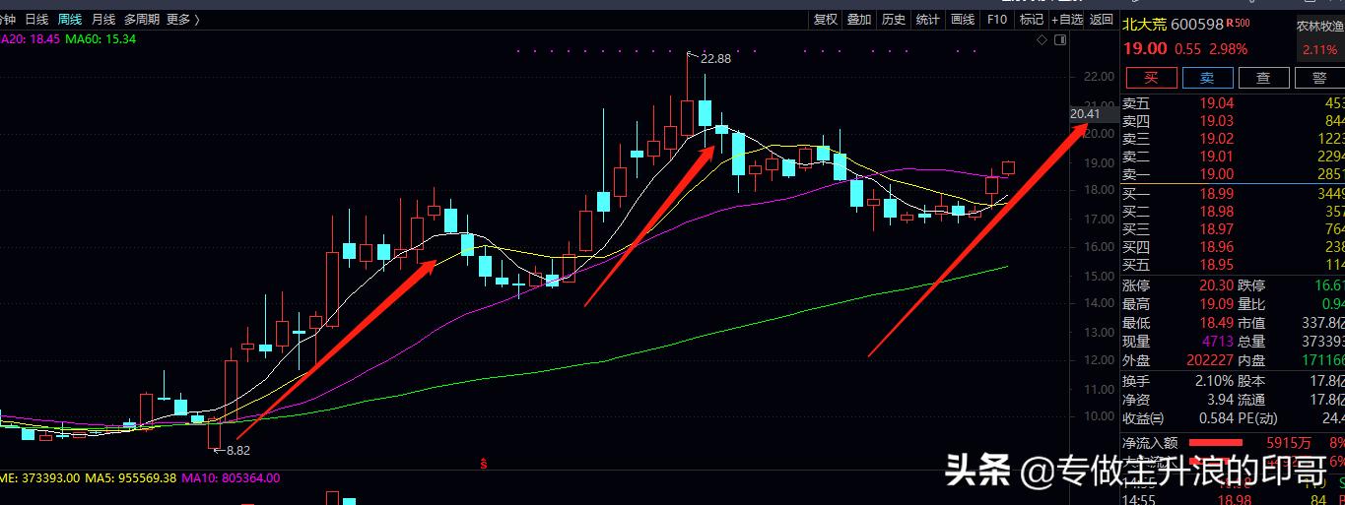Click the blue 卖 sell button
The height and width of the screenshot is (505, 1345).
pyautogui.click(x=1206, y=78)
